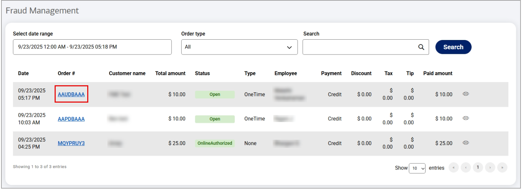Sort by Paid amount column header
The height and width of the screenshot is (190, 523).
tap(438, 73)
